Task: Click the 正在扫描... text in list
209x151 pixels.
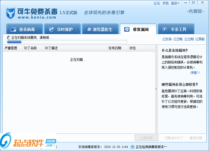Action: pos(79,60)
